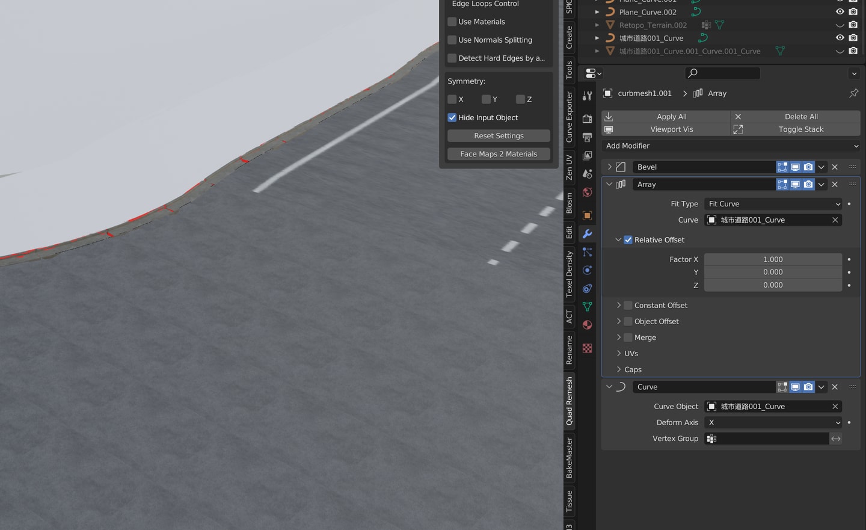Click the Plane_Curve.002 curve data icon
The image size is (866, 530).
[x=696, y=12]
